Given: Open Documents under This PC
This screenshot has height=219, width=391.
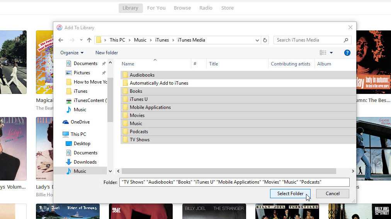Looking at the screenshot, I should [82, 153].
